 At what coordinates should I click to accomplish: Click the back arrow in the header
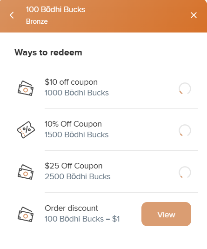(12, 15)
